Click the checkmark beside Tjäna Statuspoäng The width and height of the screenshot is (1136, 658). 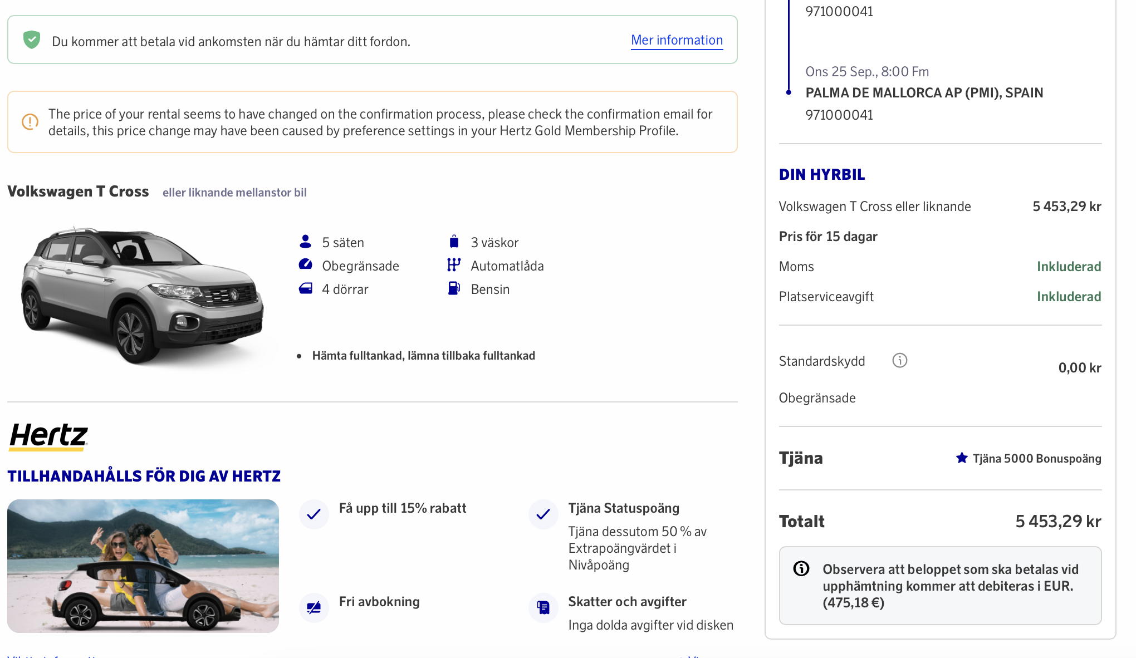(x=543, y=514)
